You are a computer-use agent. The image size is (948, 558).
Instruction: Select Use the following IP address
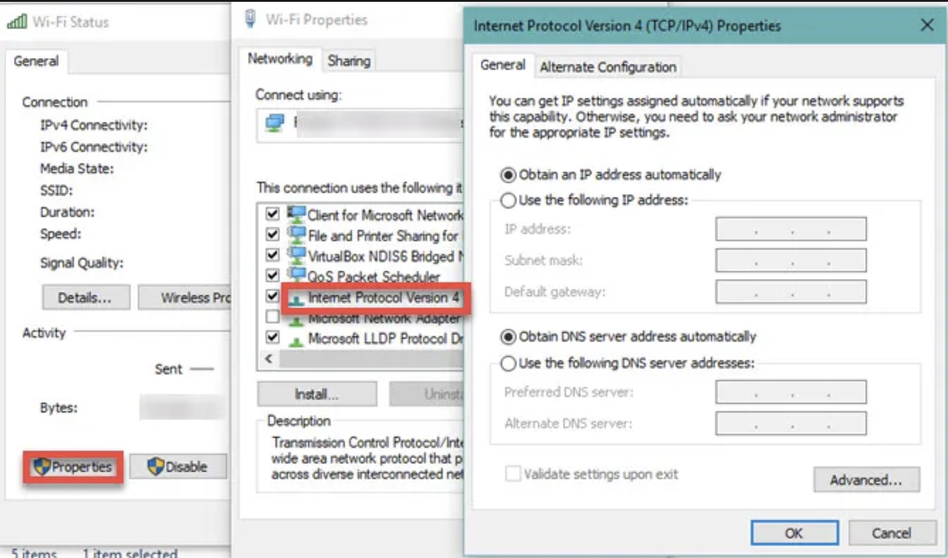tap(508, 200)
